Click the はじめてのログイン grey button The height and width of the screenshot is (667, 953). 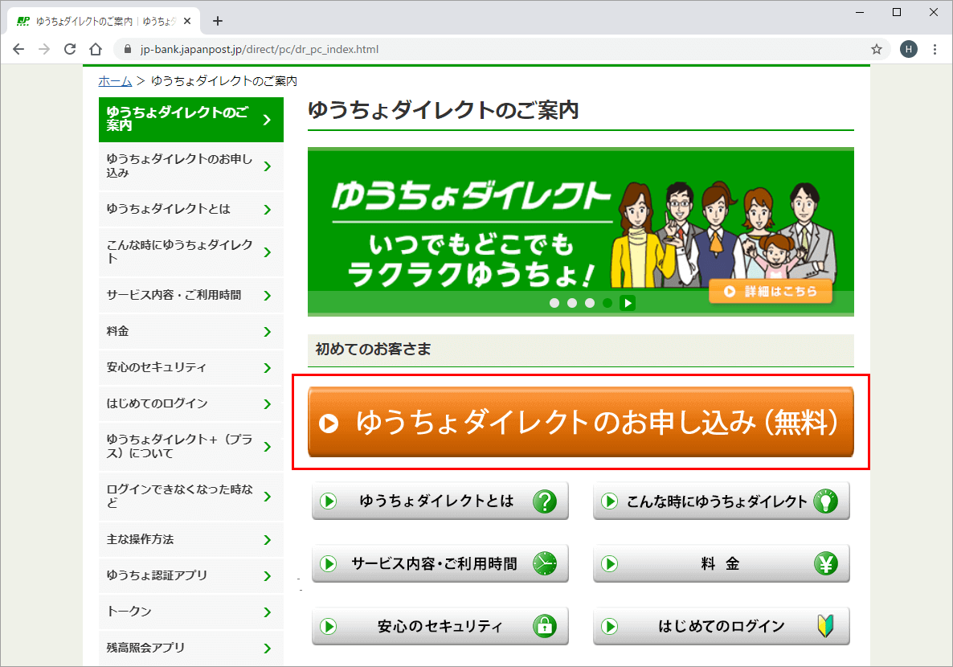[x=722, y=626]
